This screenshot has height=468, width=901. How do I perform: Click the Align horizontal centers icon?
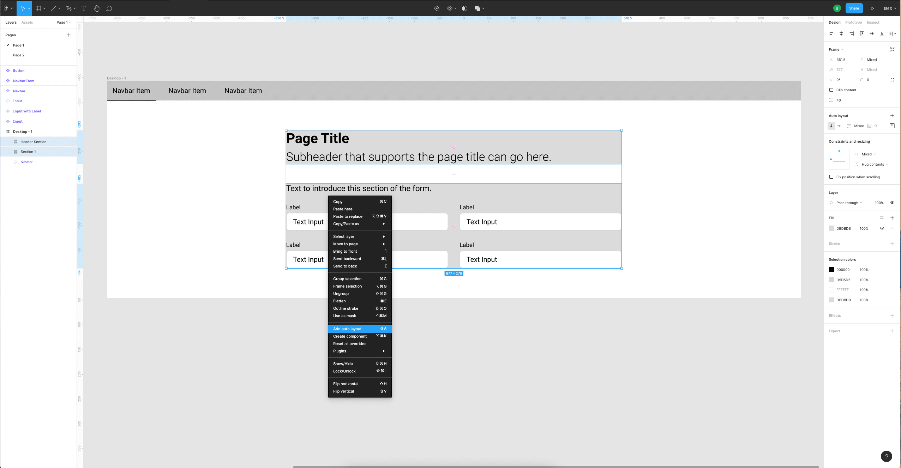842,33
